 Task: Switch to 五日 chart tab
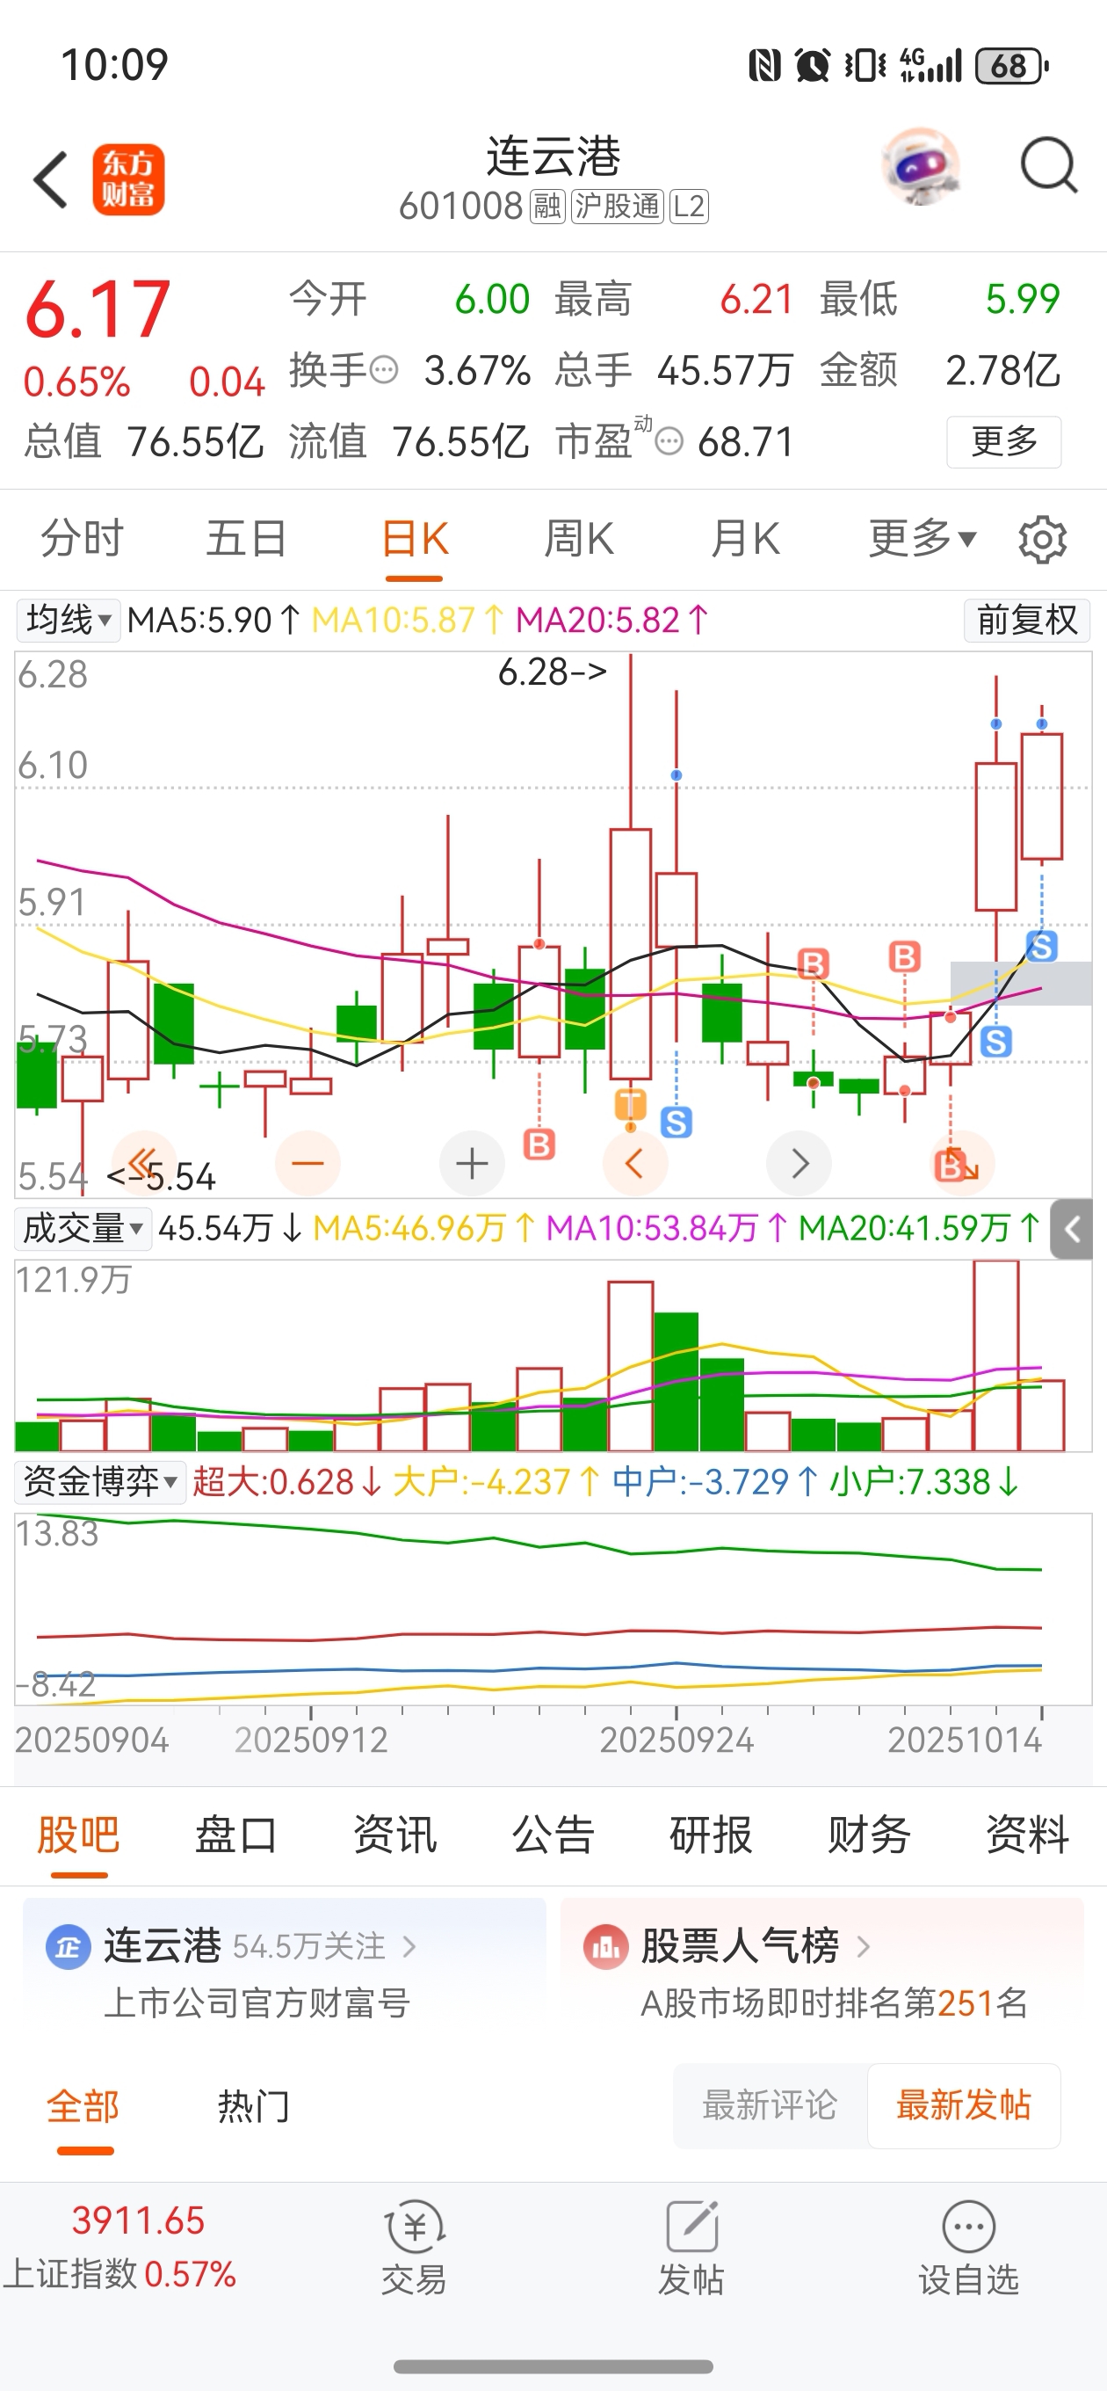(247, 539)
